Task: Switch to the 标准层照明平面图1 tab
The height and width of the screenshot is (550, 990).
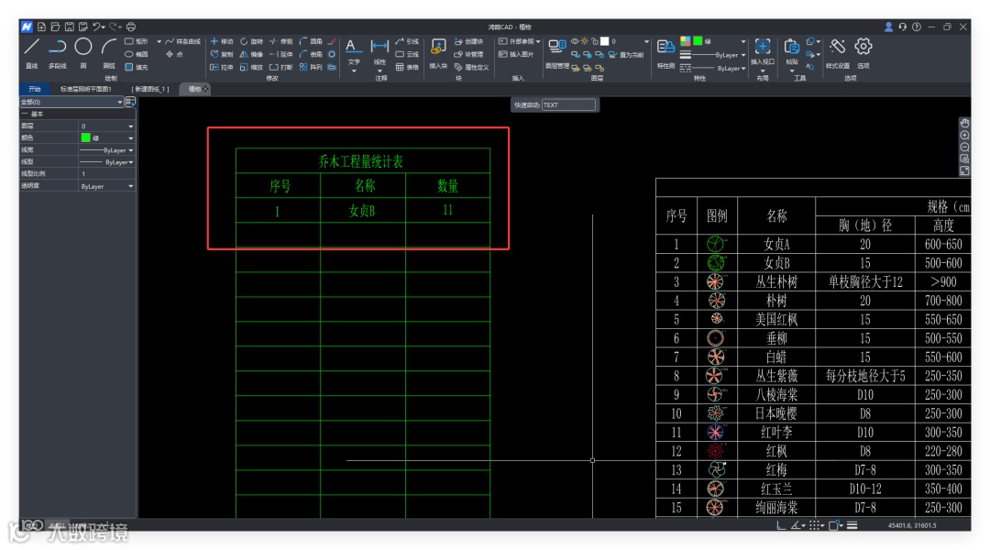Action: click(85, 89)
